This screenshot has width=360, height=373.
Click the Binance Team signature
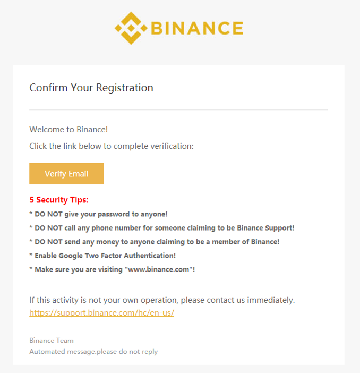point(52,341)
